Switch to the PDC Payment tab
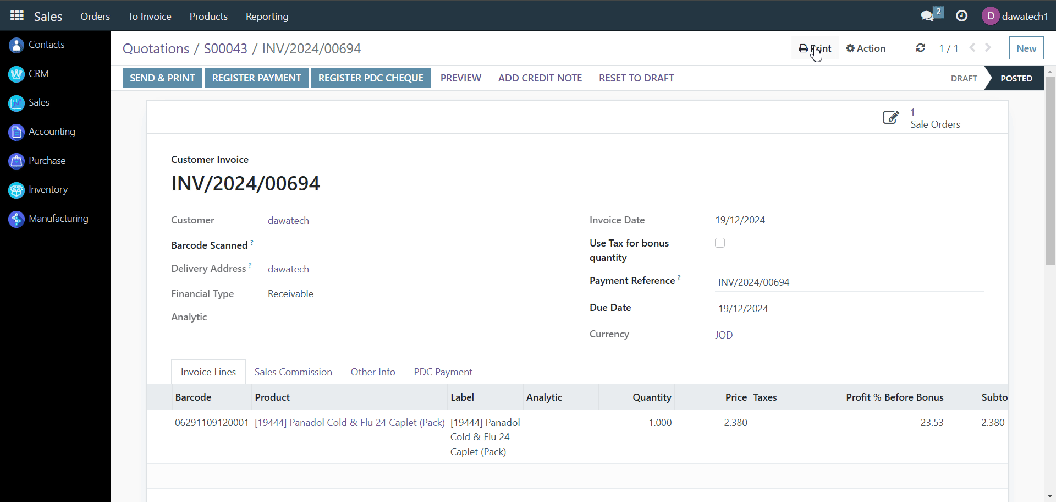 coord(443,372)
